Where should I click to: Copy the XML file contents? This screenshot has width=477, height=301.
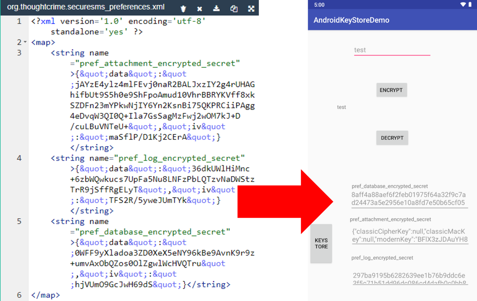coord(234,8)
